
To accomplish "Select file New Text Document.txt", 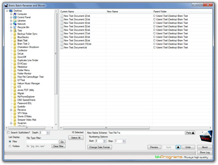I will [x=75, y=48].
